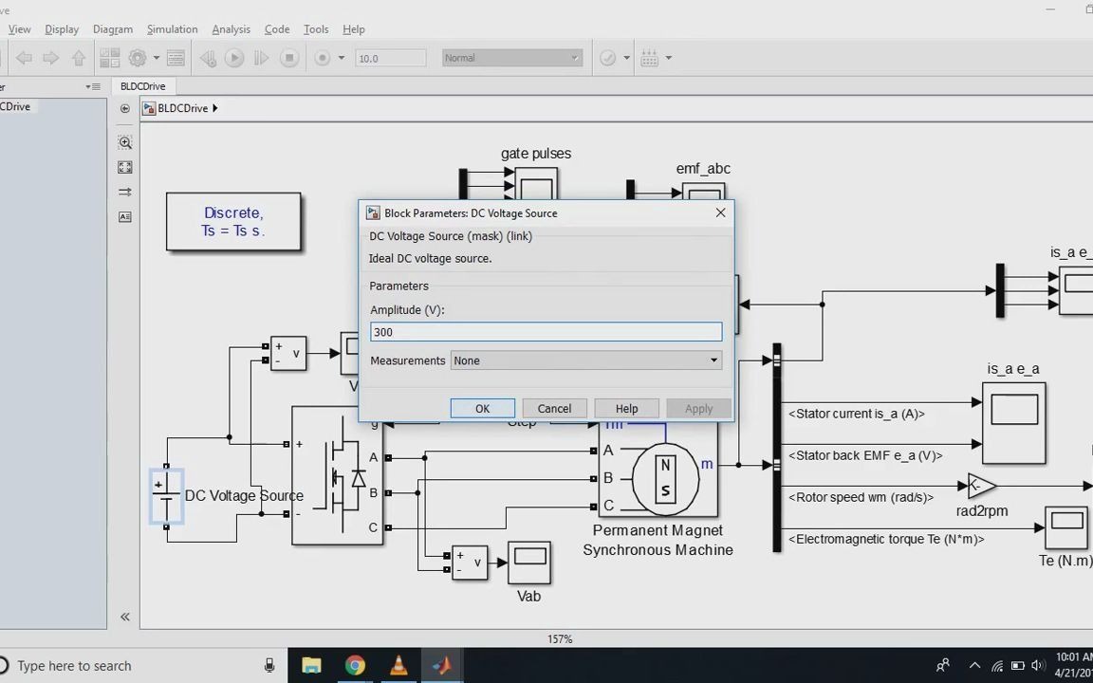Open Chrome from the taskbar
The height and width of the screenshot is (683, 1093).
[355, 665]
